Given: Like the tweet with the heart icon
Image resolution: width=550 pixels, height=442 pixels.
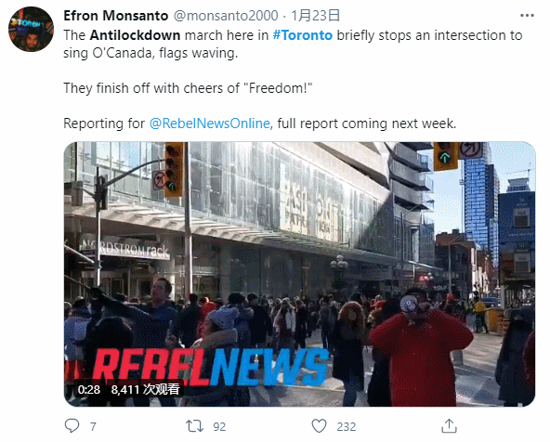Looking at the screenshot, I should [x=319, y=426].
